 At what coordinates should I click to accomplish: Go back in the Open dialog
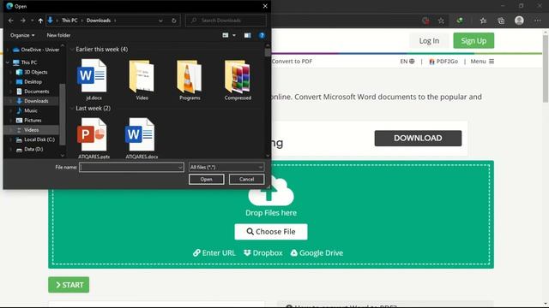coord(11,21)
